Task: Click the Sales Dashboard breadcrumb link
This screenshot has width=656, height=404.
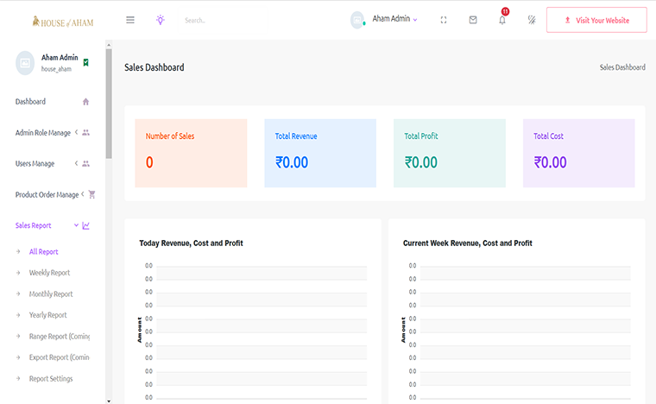Action: pos(622,67)
